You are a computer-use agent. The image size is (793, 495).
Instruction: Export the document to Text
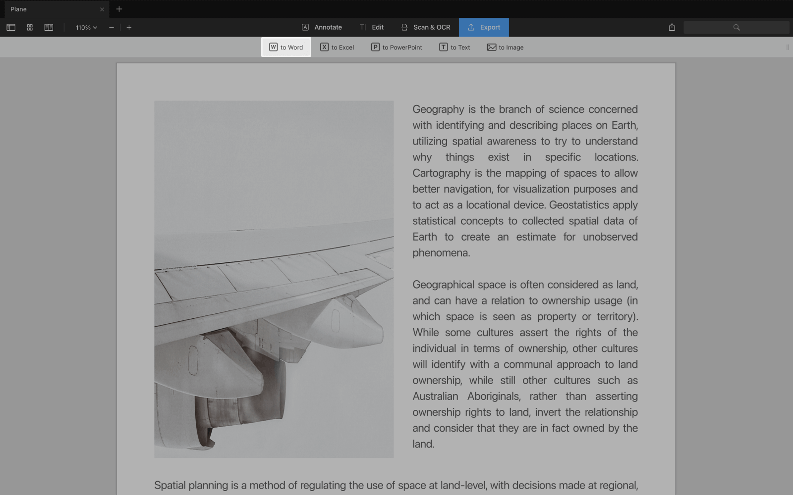pyautogui.click(x=454, y=47)
